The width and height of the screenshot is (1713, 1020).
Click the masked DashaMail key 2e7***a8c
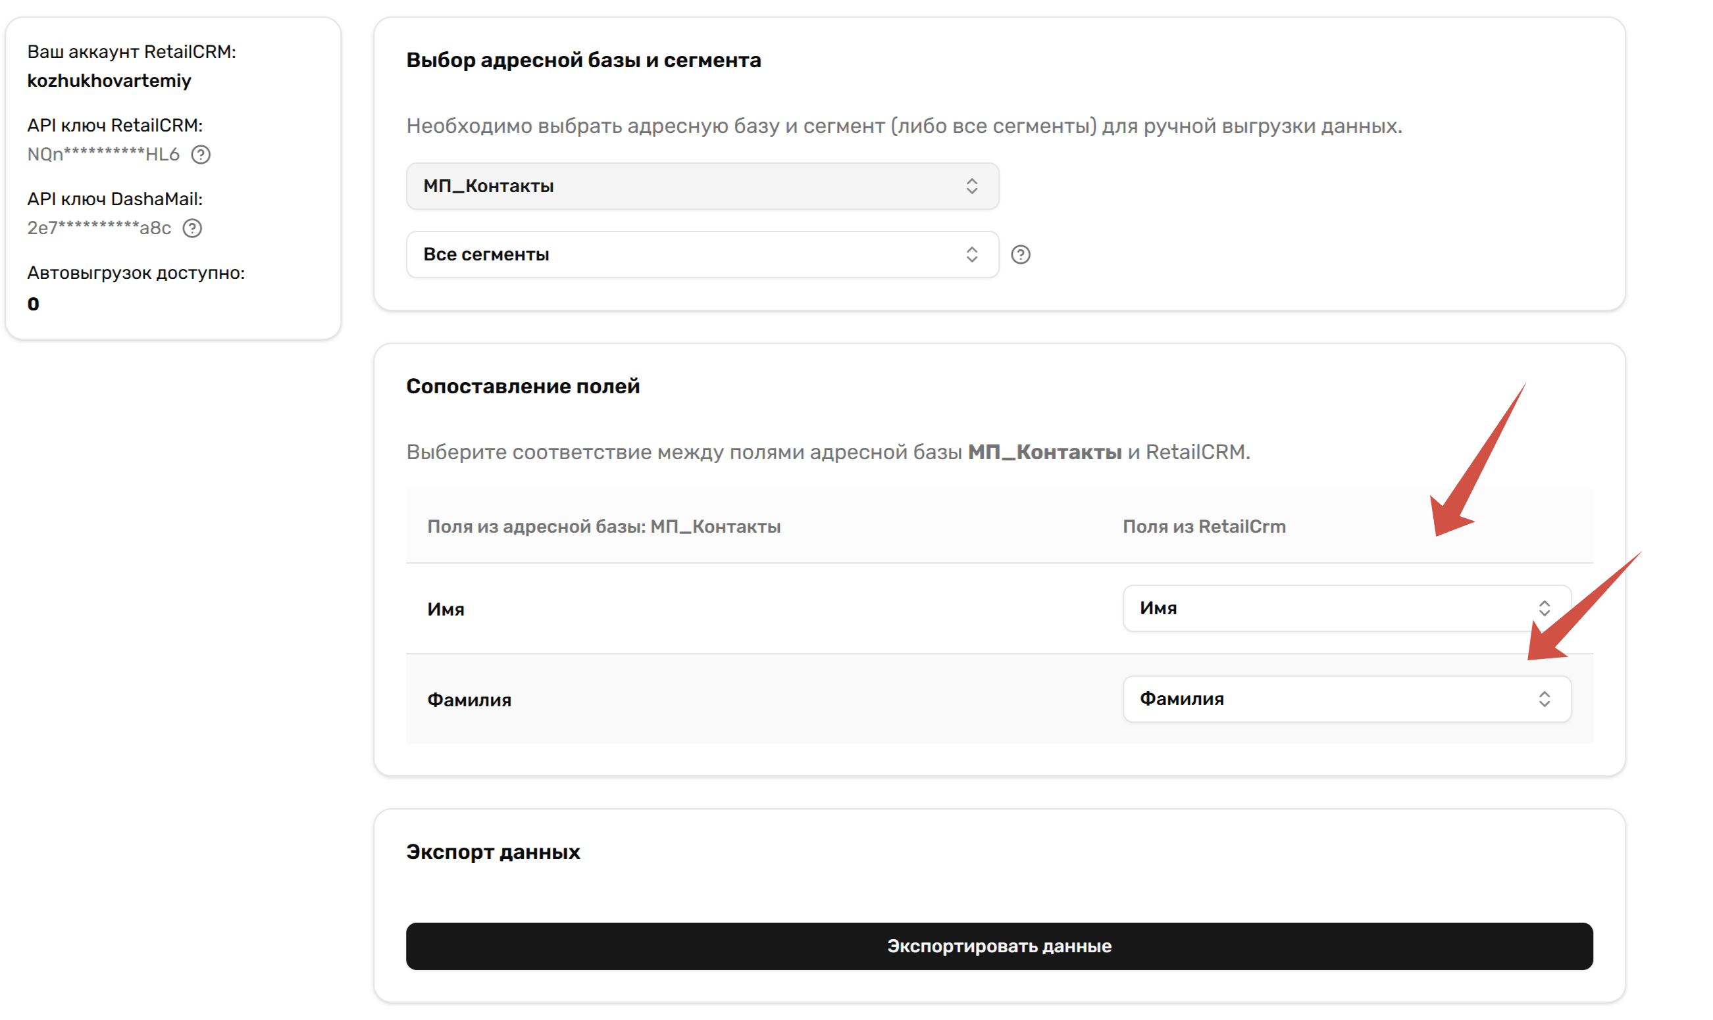coord(99,228)
